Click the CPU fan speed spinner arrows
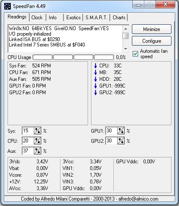The height and width of the screenshot is (206, 179). click(x=38, y=141)
